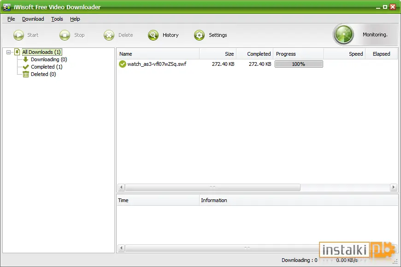Select Completed (1) category
This screenshot has width=401, height=267.
tap(47, 67)
